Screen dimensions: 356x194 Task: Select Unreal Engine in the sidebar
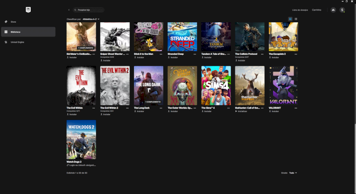(x=18, y=42)
